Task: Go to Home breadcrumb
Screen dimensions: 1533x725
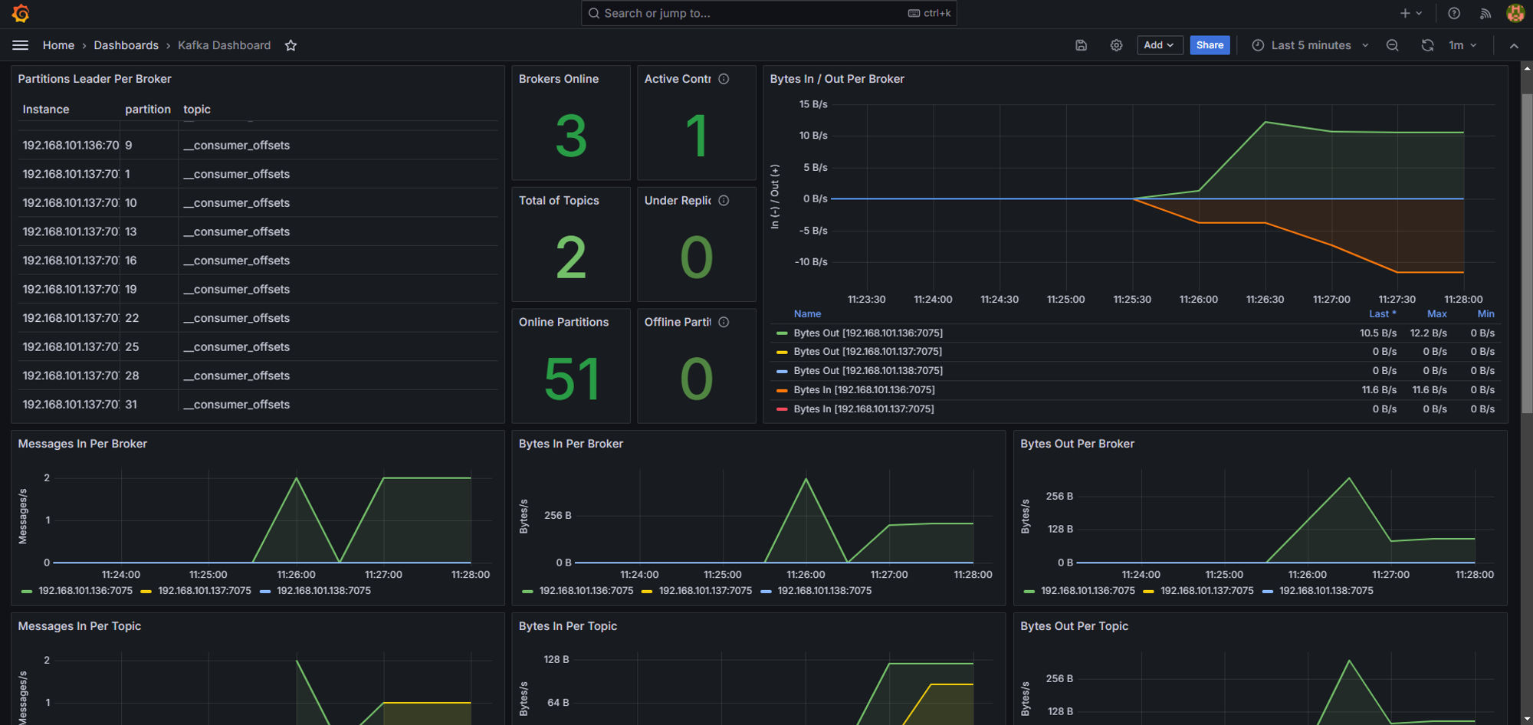Action: click(x=58, y=45)
